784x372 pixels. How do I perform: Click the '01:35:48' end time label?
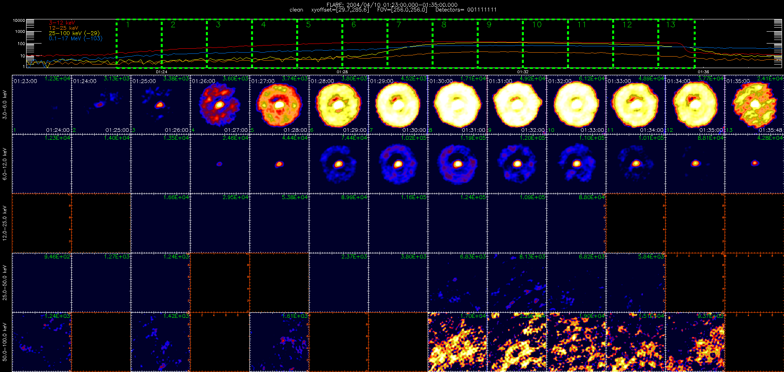click(x=771, y=130)
